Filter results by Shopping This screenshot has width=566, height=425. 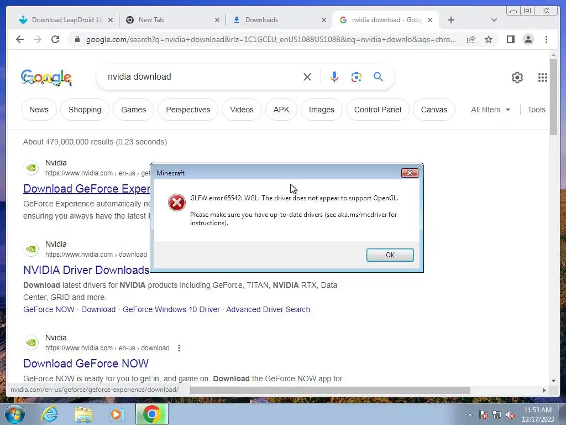click(85, 110)
